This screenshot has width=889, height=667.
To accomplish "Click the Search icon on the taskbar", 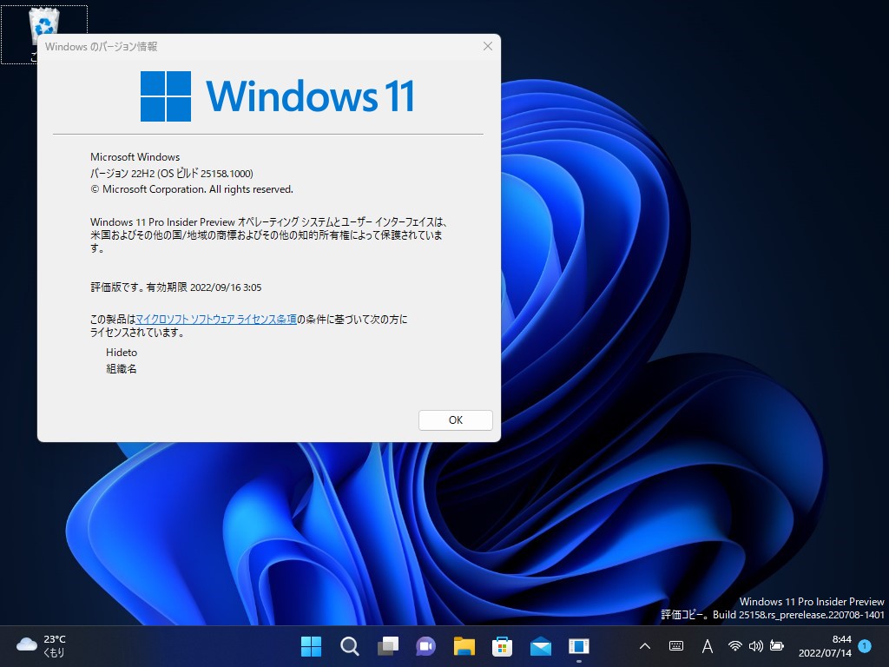I will pyautogui.click(x=349, y=646).
